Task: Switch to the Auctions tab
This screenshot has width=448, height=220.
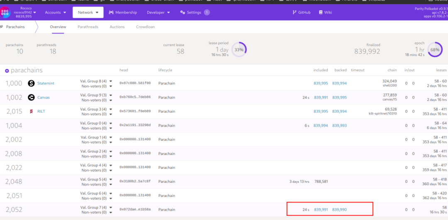Action: 117,27
